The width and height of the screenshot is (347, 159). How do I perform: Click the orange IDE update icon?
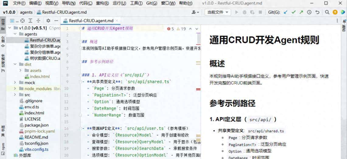pos(335,12)
